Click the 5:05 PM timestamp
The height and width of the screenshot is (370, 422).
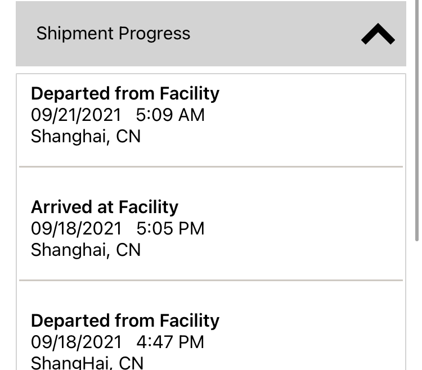(170, 229)
